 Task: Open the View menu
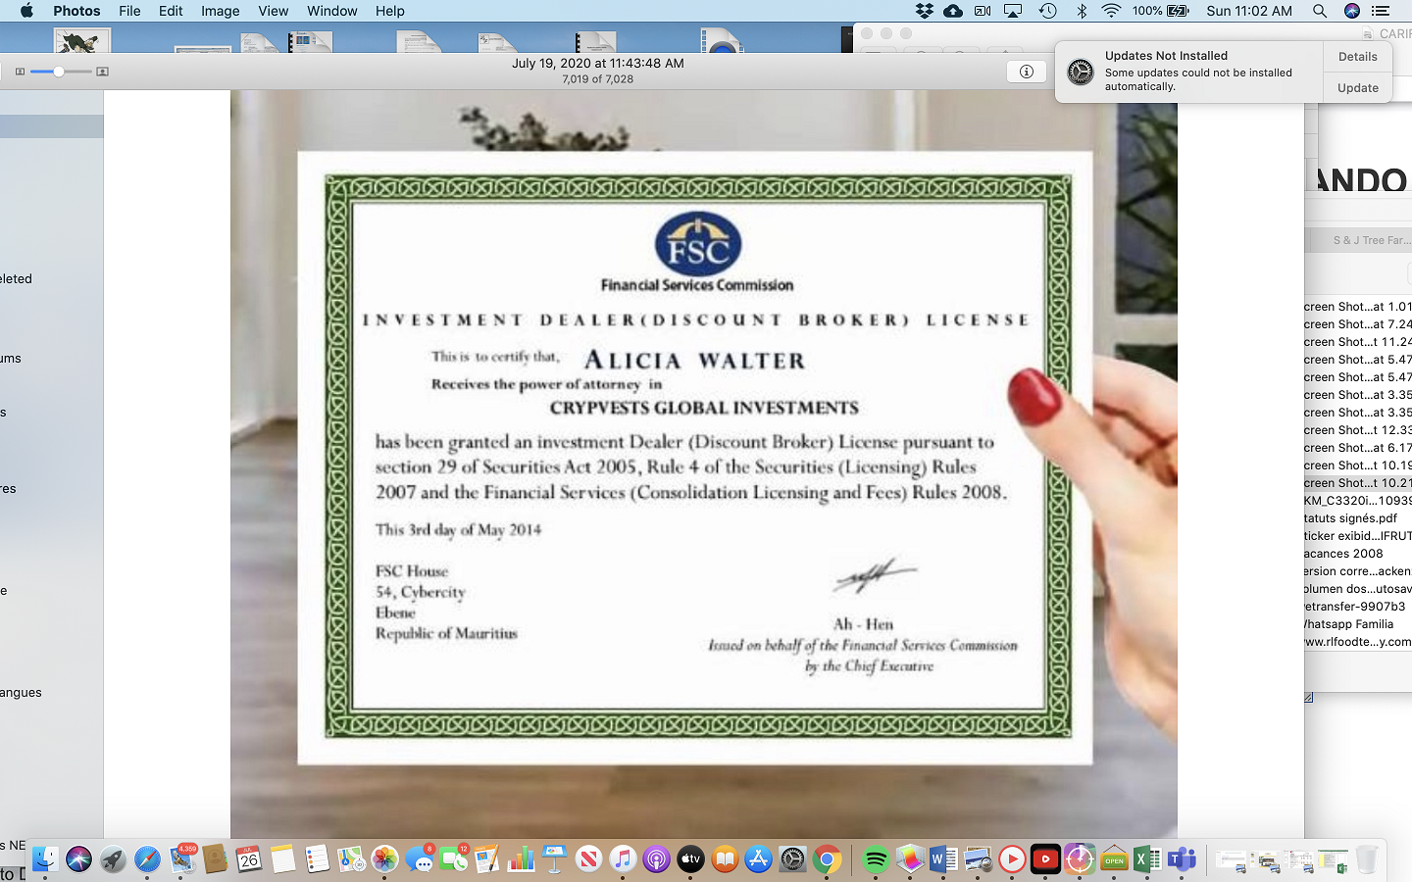pos(273,11)
